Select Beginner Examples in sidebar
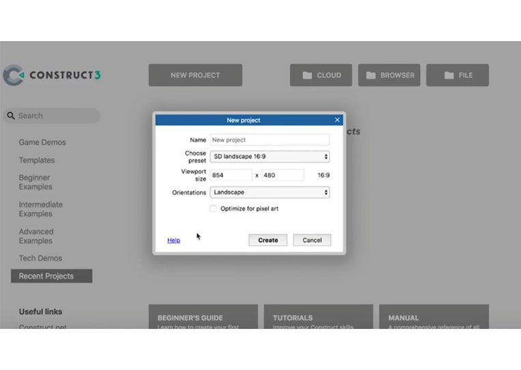 point(36,182)
